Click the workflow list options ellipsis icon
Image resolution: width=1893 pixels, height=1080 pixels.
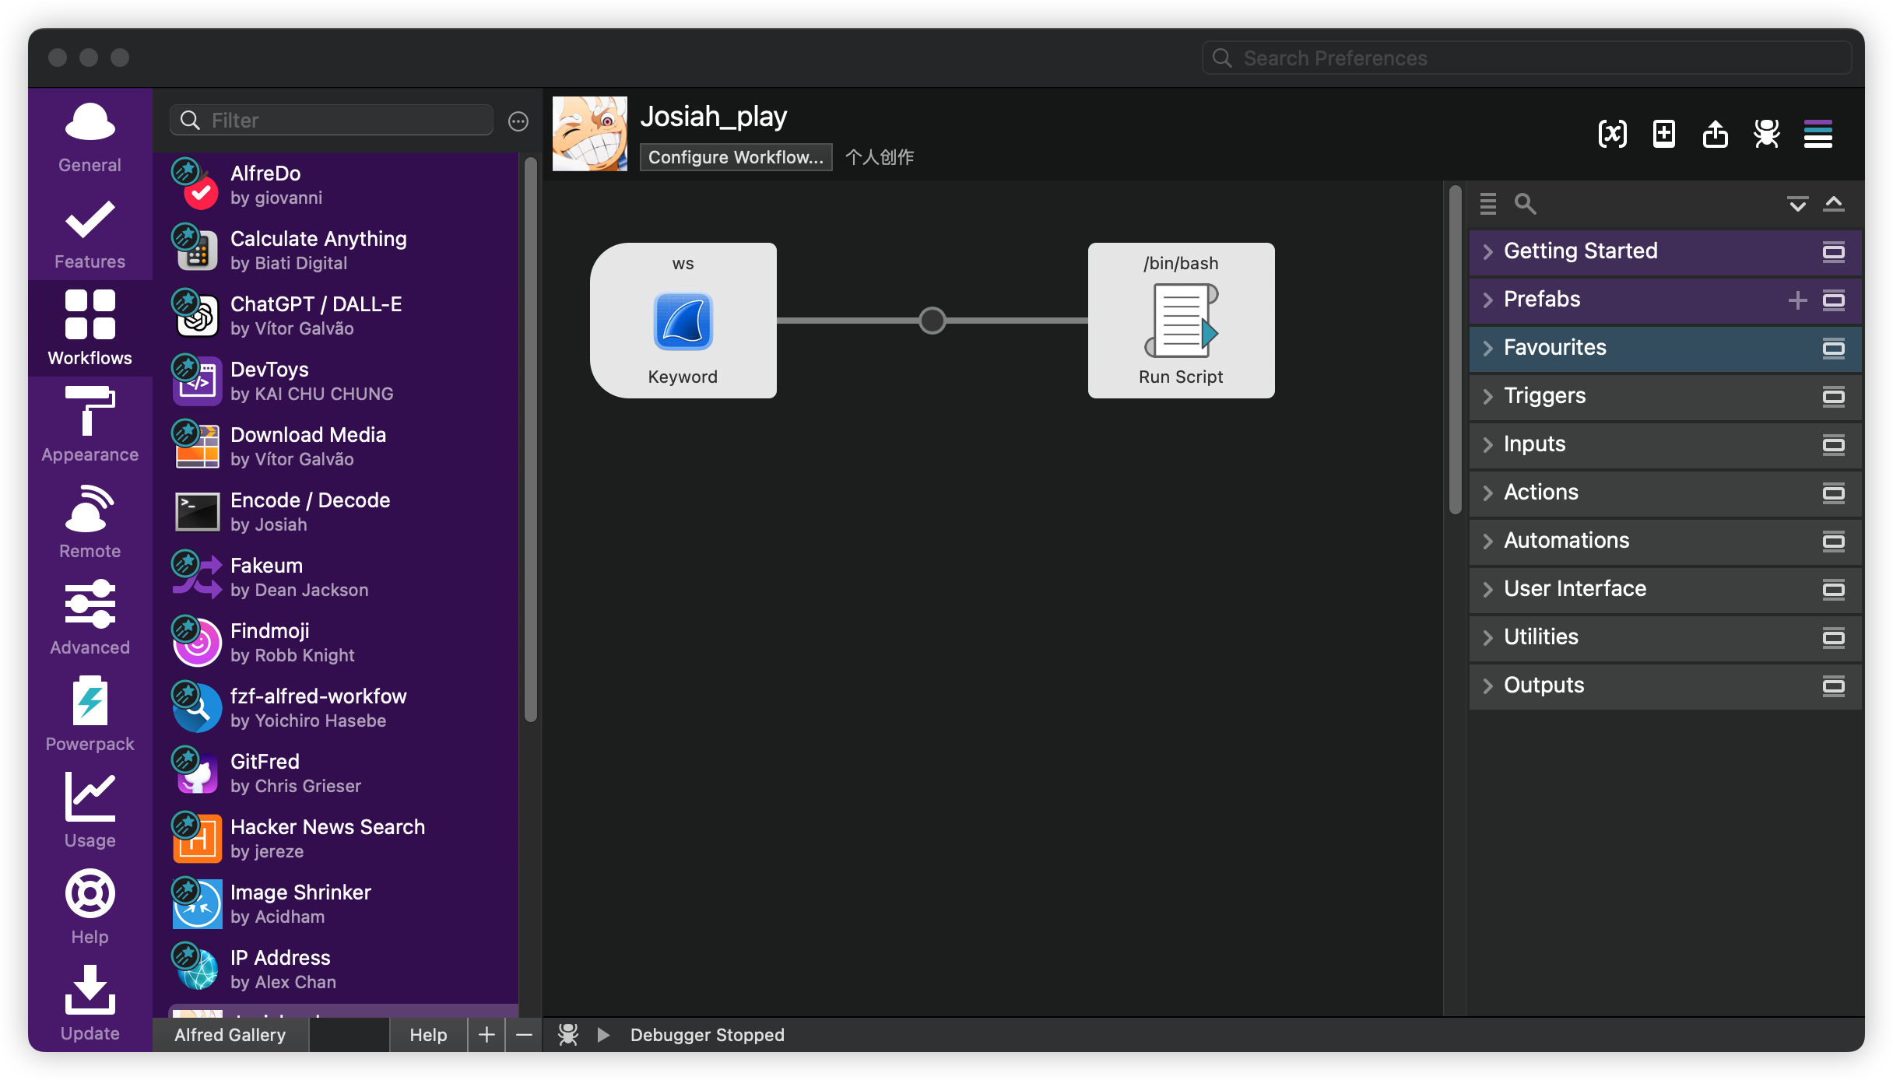coord(518,121)
